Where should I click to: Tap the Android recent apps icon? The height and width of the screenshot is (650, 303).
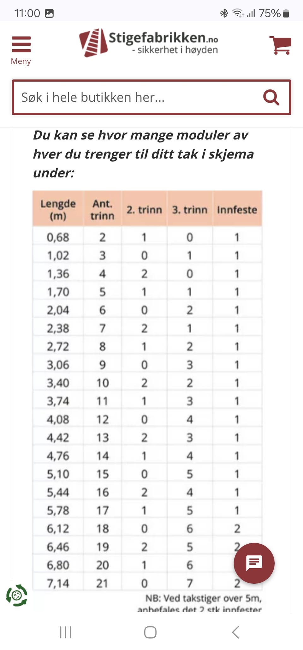pos(66,632)
